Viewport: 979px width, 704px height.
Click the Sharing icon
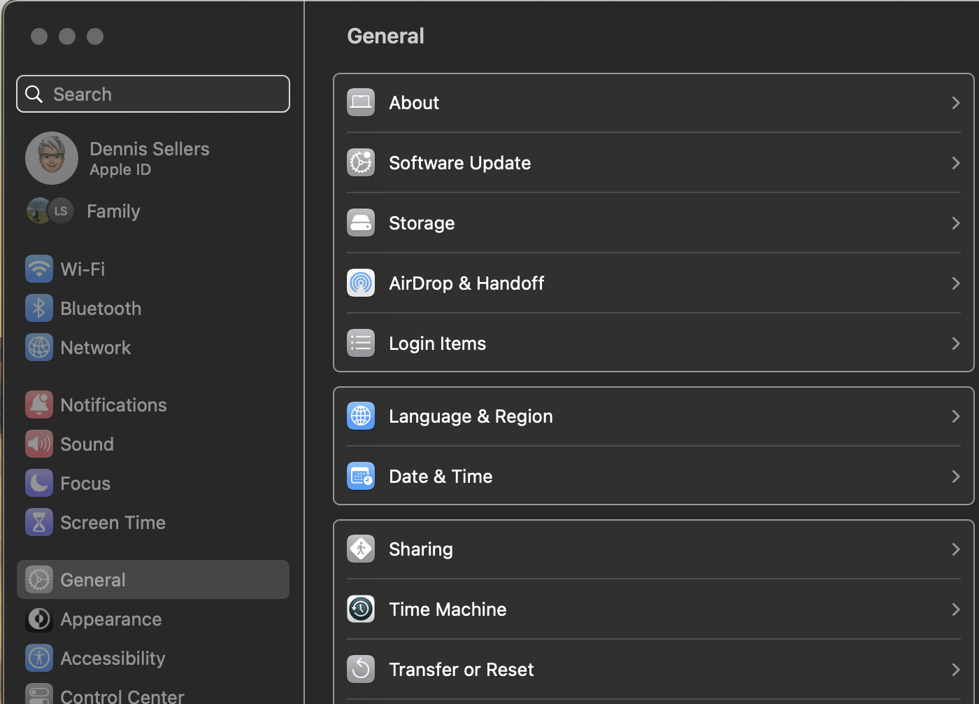coord(361,549)
